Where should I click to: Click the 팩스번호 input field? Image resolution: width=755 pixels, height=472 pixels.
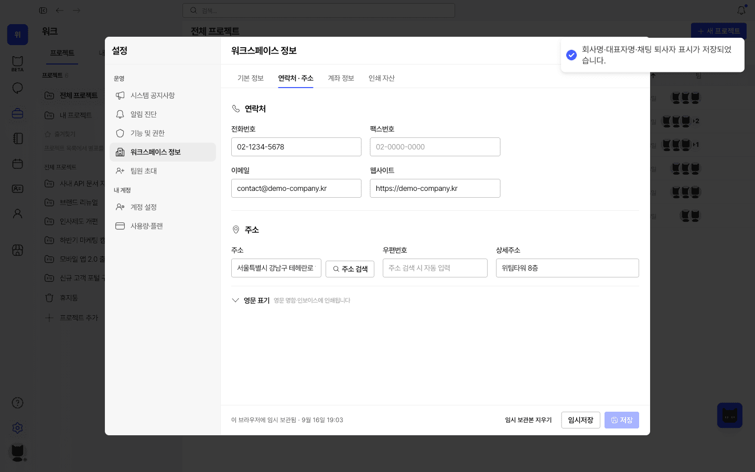pyautogui.click(x=435, y=147)
